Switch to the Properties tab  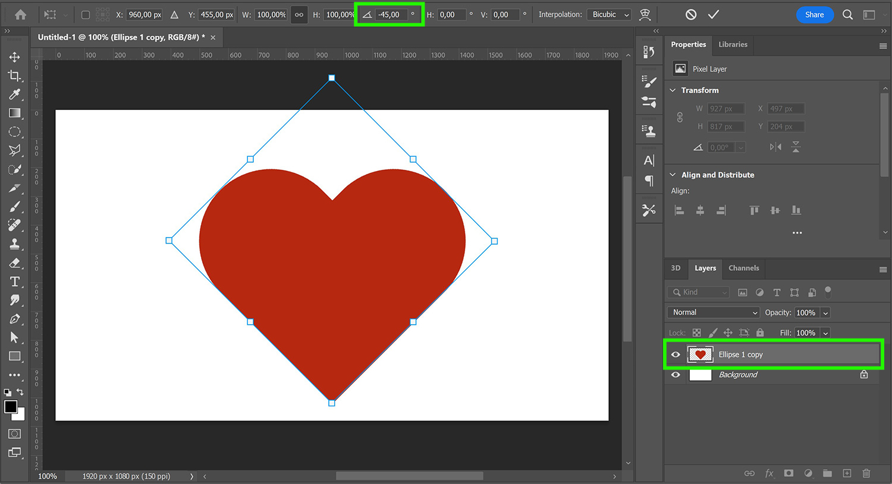[x=688, y=45]
